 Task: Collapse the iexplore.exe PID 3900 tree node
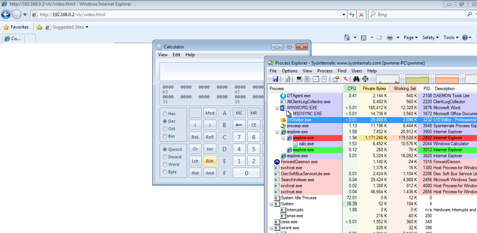pyautogui.click(x=278, y=132)
